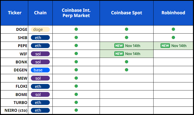
Task: Select the Robinhood column header
Action: tap(173, 13)
